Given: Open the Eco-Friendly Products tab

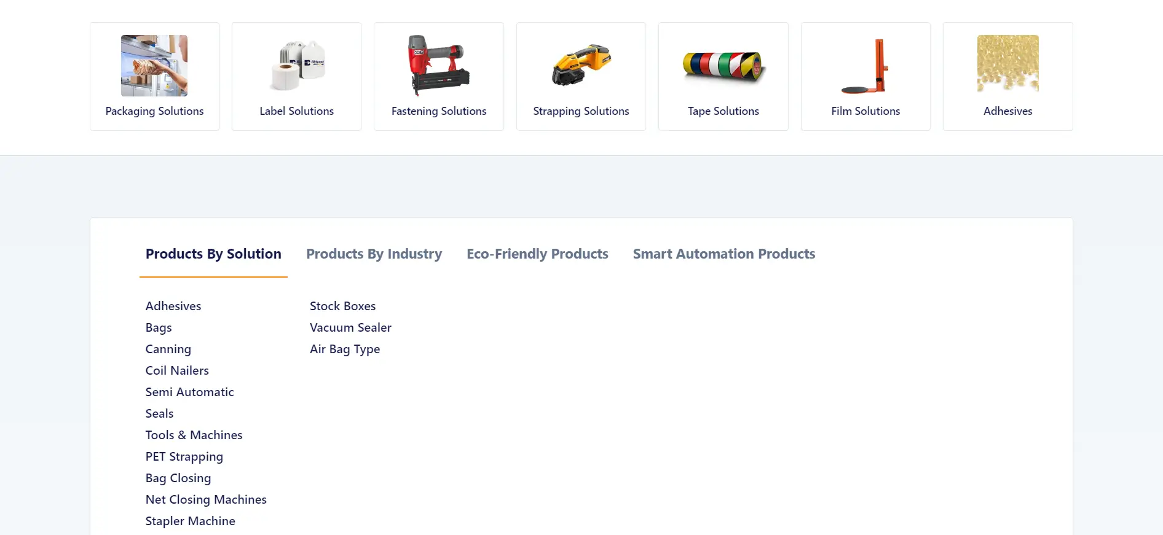Looking at the screenshot, I should [x=537, y=254].
